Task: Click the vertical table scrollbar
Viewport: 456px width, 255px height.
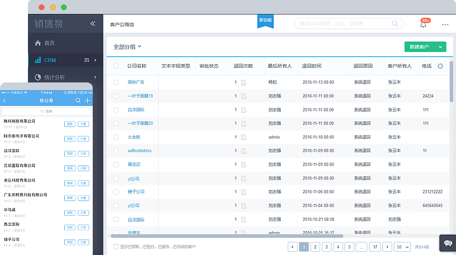Action: point(452,81)
